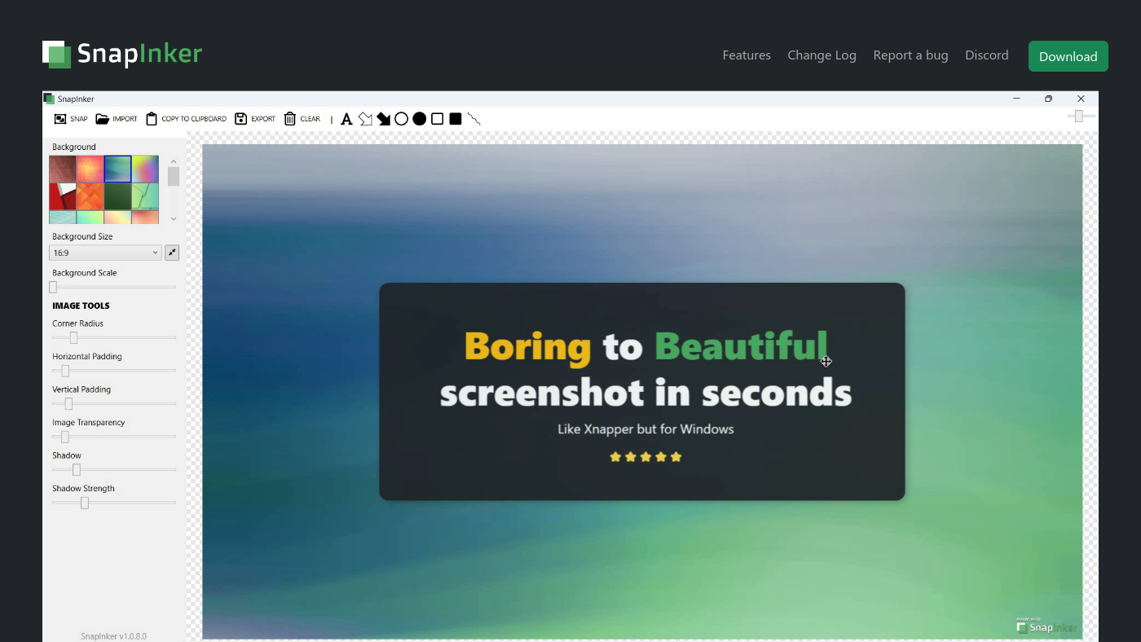The image size is (1141, 642).
Task: Click the Snap capture icon
Action: [60, 119]
